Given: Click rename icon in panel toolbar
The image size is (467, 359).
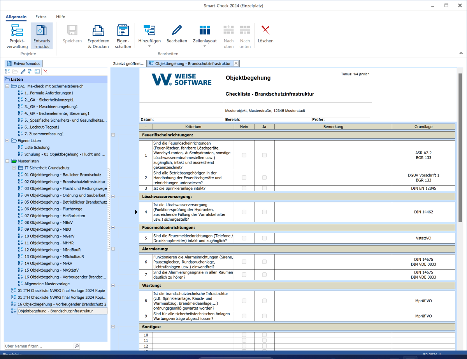Looking at the screenshot, I should pyautogui.click(x=37, y=71).
